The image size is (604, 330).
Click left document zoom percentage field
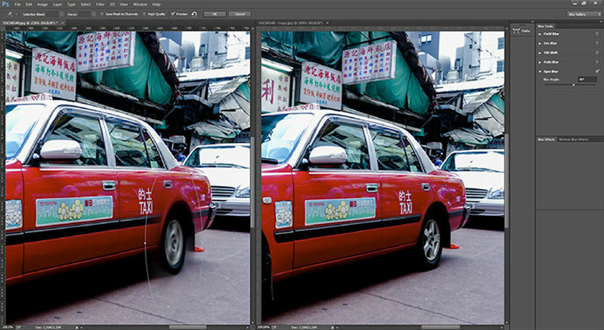click(x=8, y=327)
